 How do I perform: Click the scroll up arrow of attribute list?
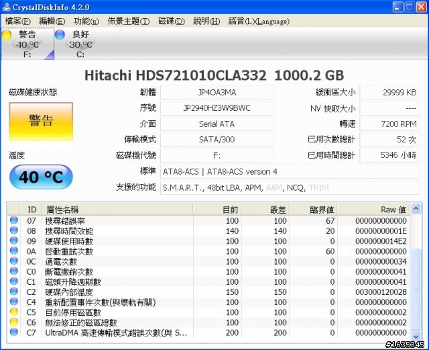point(416,209)
